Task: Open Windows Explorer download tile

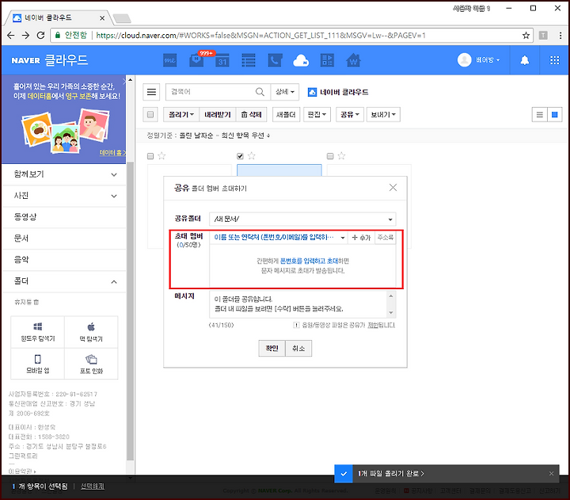Action: [x=38, y=332]
